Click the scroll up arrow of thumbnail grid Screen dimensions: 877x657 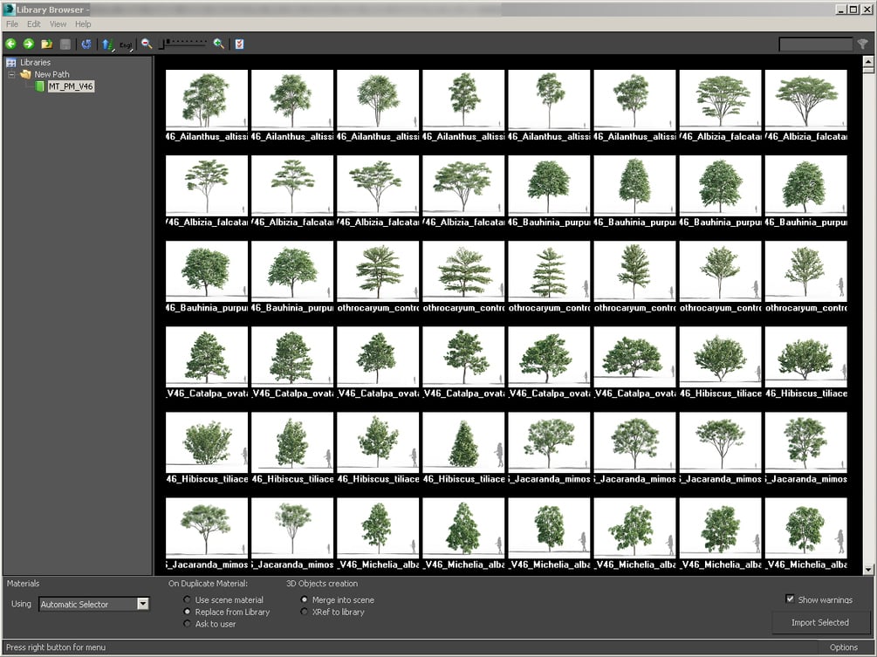point(868,61)
